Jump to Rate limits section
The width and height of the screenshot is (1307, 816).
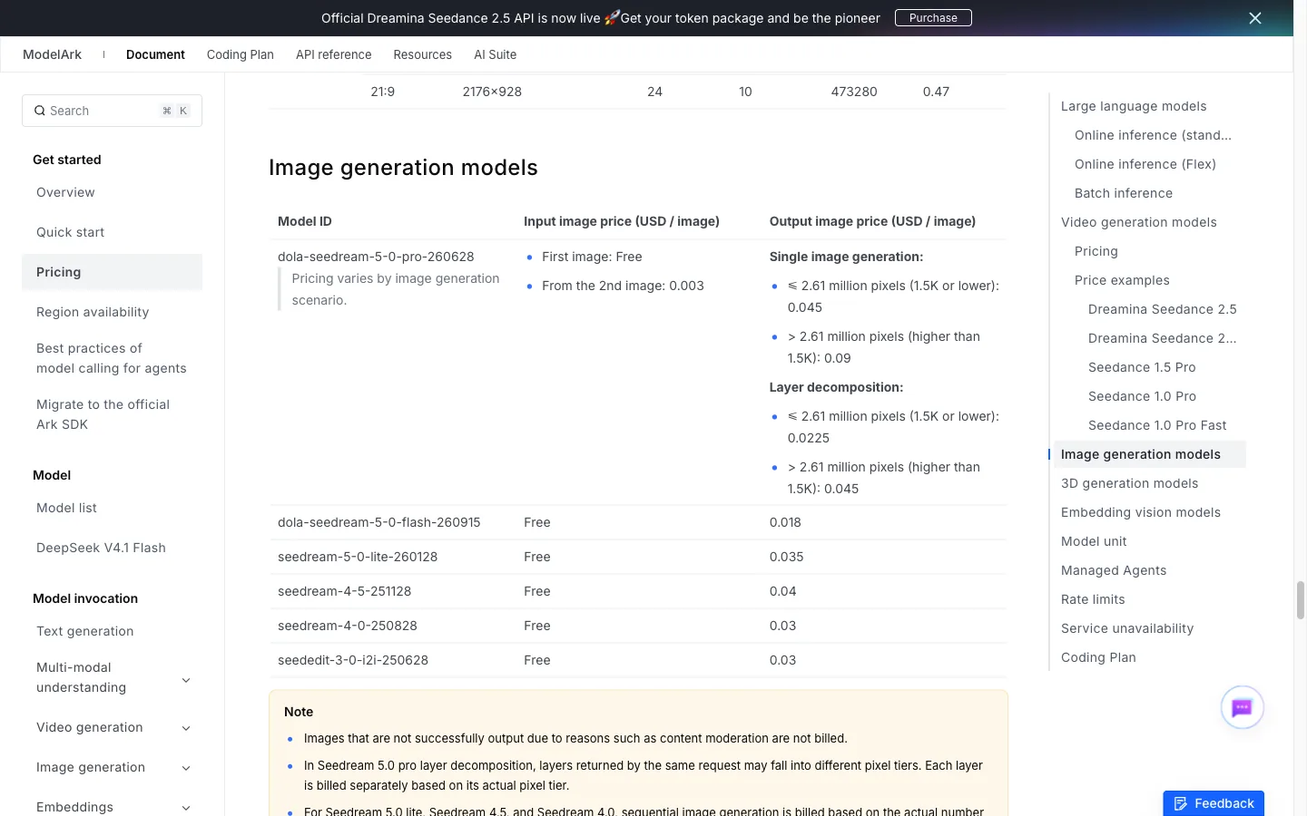(x=1093, y=599)
